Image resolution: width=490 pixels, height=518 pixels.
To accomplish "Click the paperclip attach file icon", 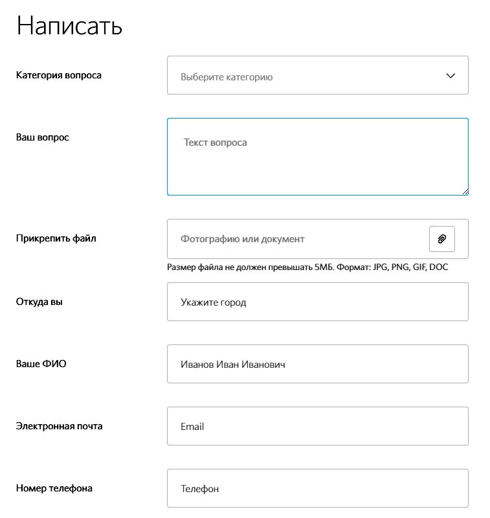I will click(442, 239).
